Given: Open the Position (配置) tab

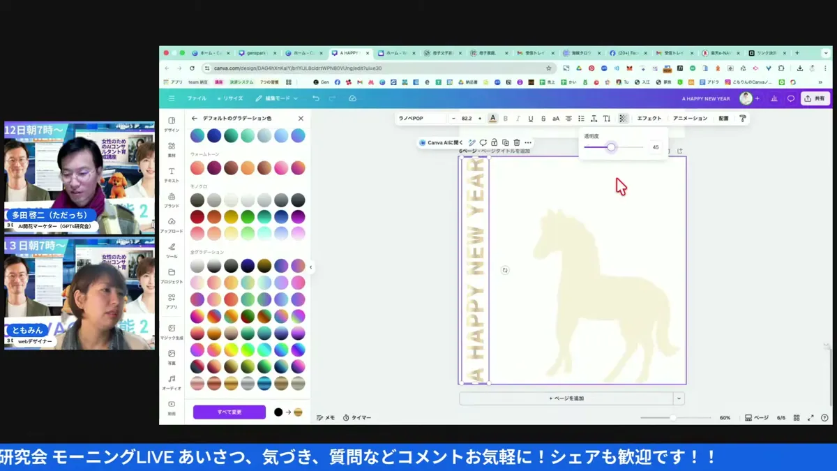Looking at the screenshot, I should [723, 119].
